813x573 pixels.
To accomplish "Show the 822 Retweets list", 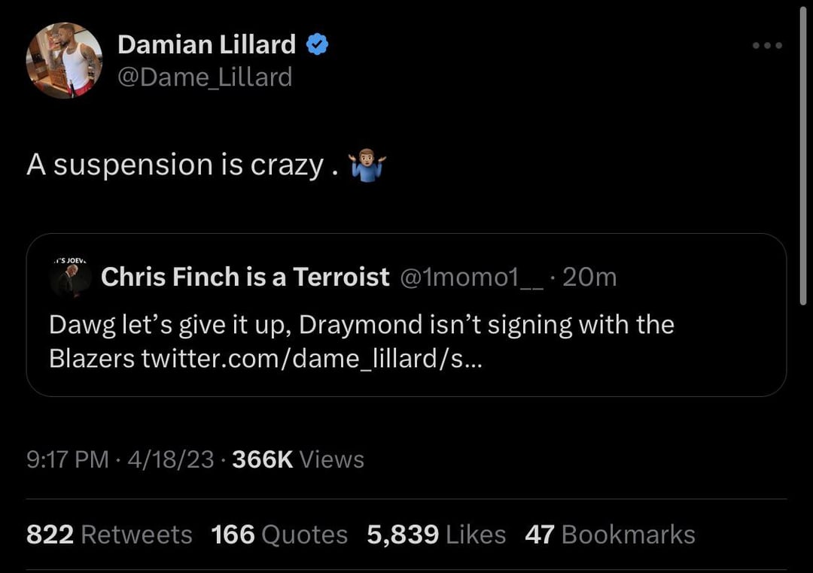I will [109, 535].
